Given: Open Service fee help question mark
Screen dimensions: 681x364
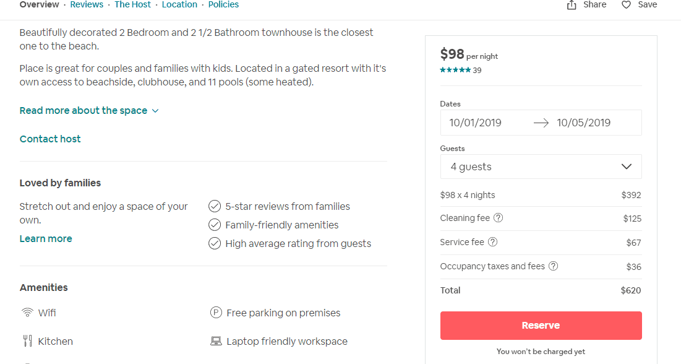Looking at the screenshot, I should tap(492, 242).
